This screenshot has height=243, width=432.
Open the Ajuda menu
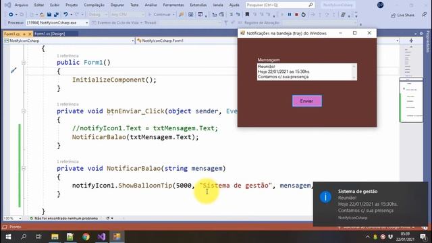click(x=234, y=5)
